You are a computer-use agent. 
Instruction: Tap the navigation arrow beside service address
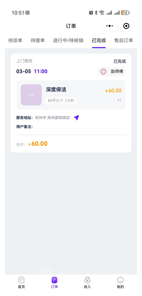(x=76, y=118)
